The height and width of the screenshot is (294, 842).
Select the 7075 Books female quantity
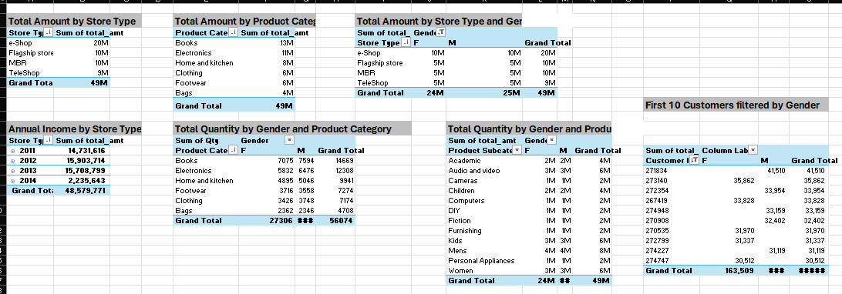pyautogui.click(x=267, y=161)
